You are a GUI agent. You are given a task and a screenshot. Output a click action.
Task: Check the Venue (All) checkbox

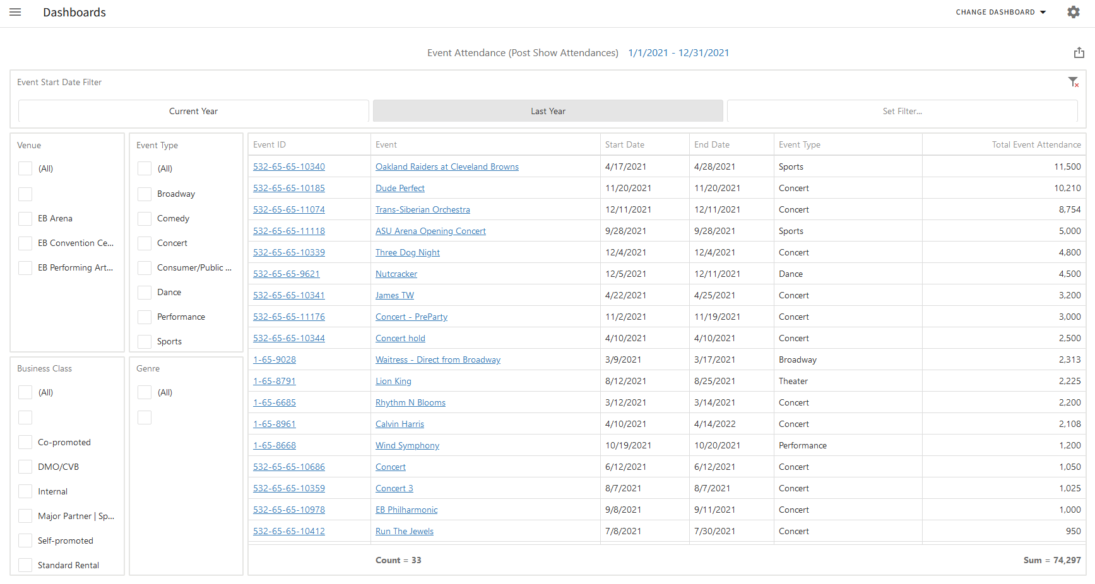click(25, 168)
